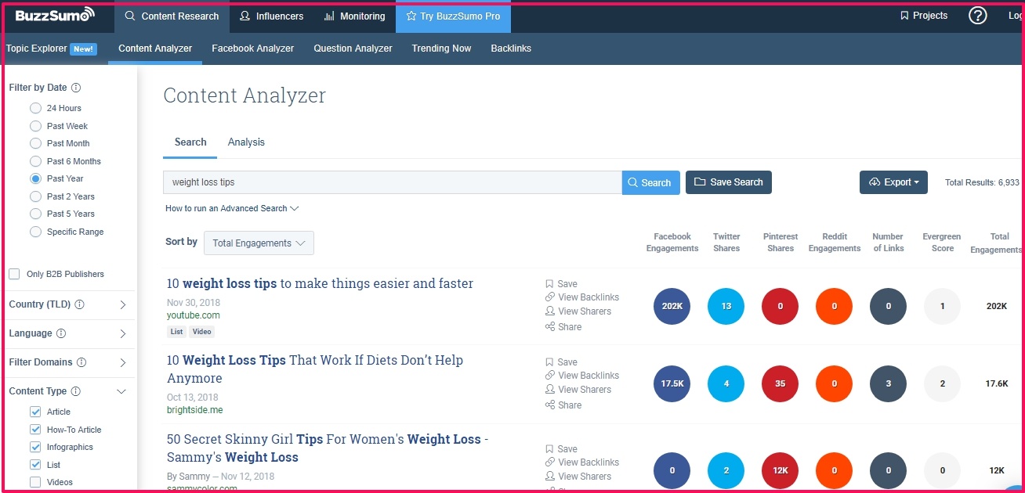Click the Video tag on first result

202,332
